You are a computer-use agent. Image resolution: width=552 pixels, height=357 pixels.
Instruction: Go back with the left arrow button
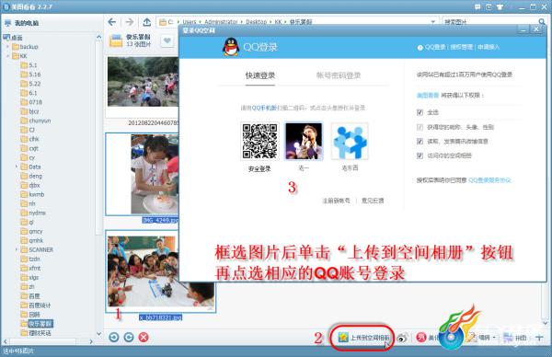coord(112,22)
